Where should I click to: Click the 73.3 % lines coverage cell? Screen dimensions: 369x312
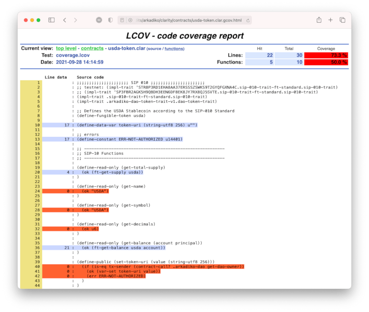point(326,55)
